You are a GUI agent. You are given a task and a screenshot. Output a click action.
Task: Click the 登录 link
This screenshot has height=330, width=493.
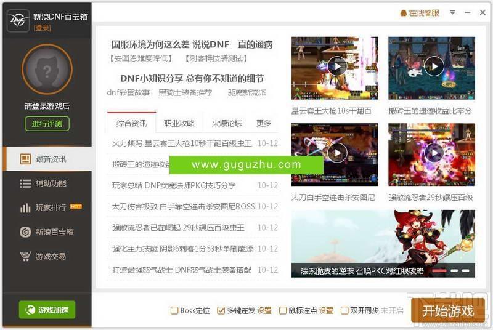42,28
